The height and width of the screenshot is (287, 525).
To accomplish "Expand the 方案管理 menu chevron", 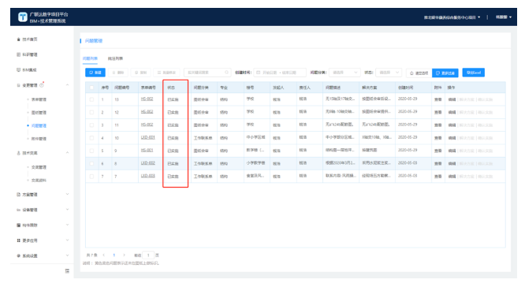I will [x=67, y=194].
